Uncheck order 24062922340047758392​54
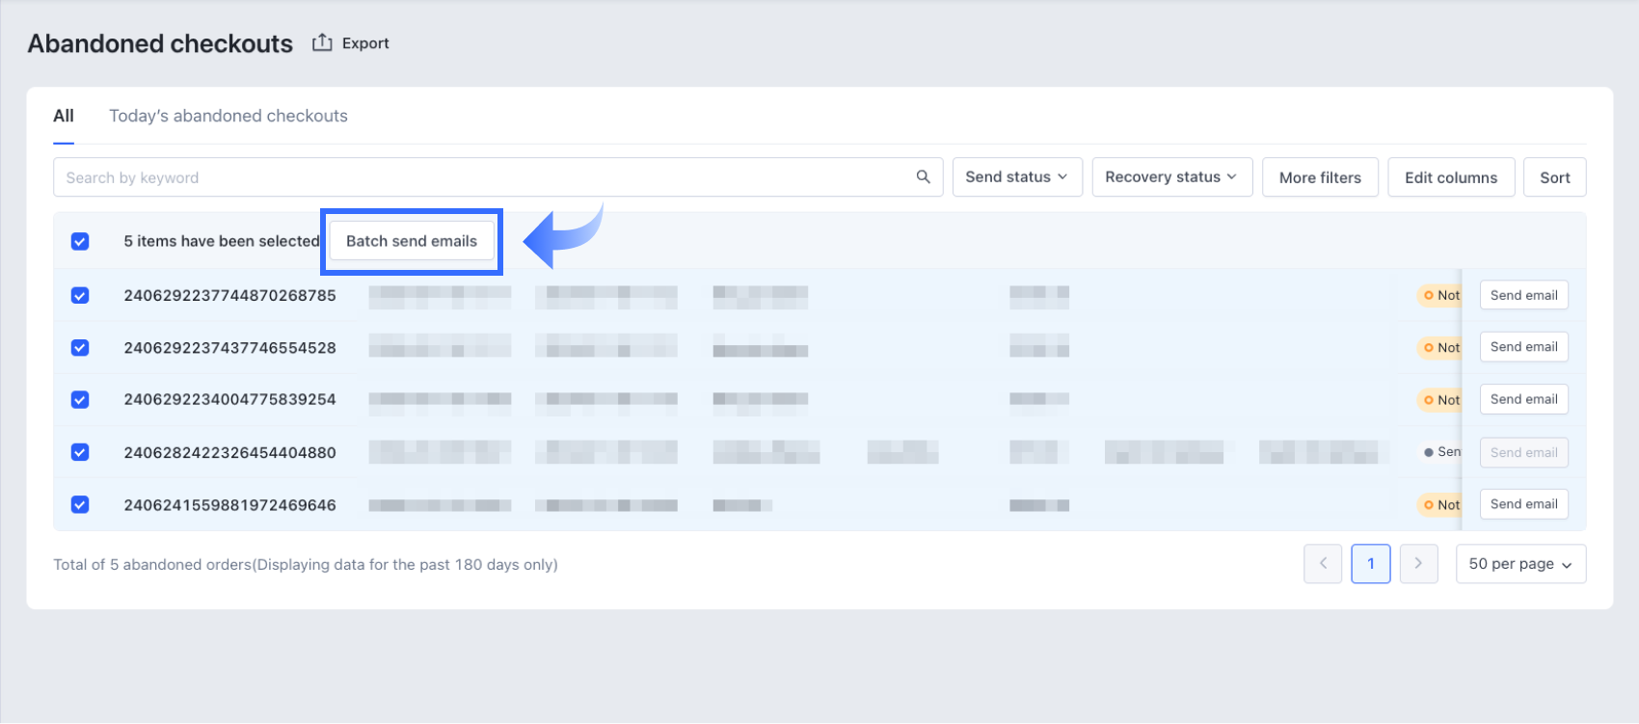The height and width of the screenshot is (724, 1639). [80, 399]
